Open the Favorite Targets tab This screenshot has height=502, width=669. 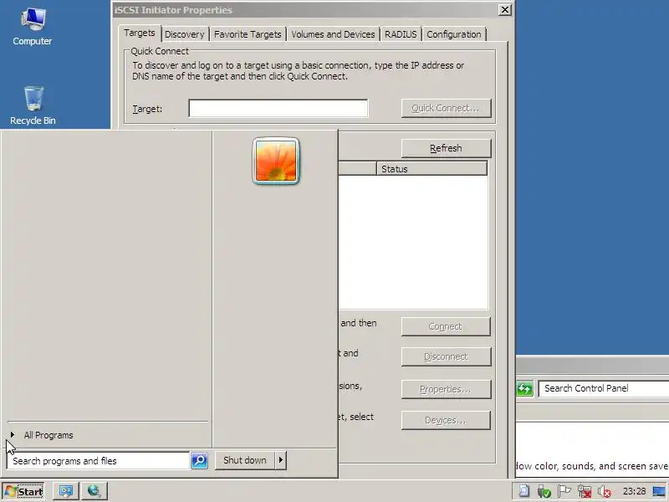point(248,34)
